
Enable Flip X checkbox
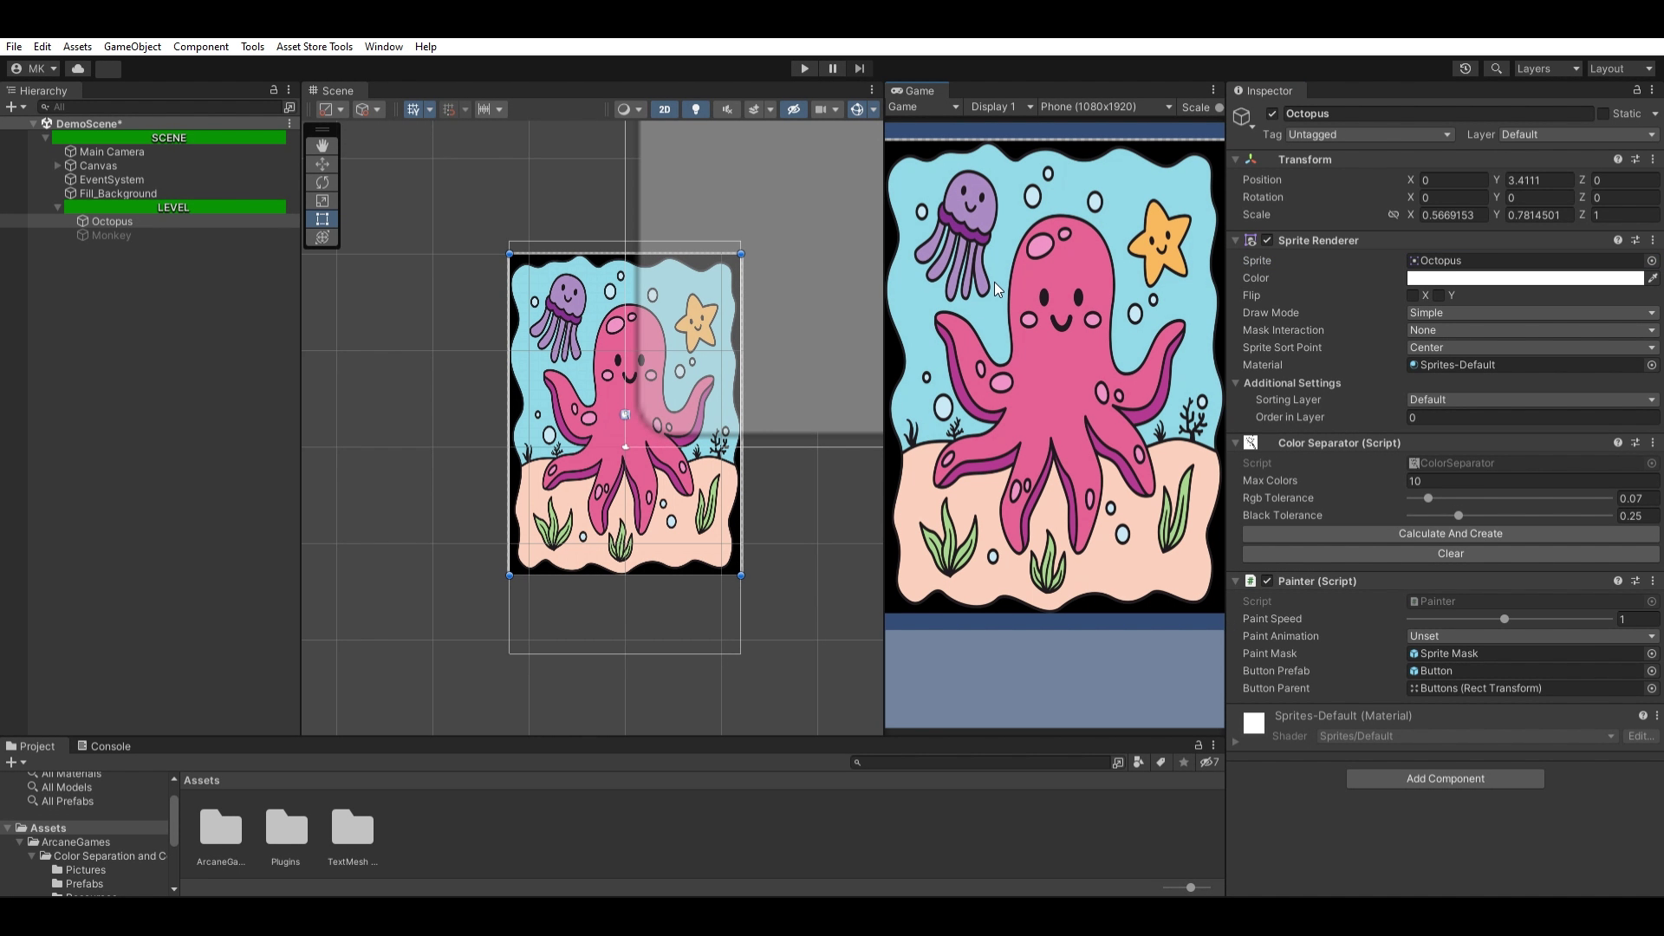(1413, 296)
